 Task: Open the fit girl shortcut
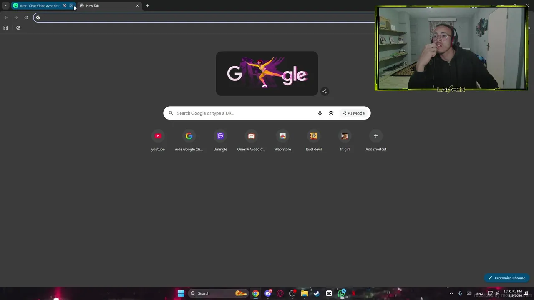[345, 141]
